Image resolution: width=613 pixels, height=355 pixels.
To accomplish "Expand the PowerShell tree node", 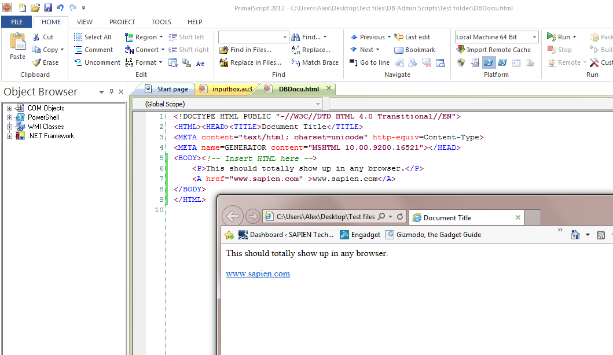I will pyautogui.click(x=9, y=117).
